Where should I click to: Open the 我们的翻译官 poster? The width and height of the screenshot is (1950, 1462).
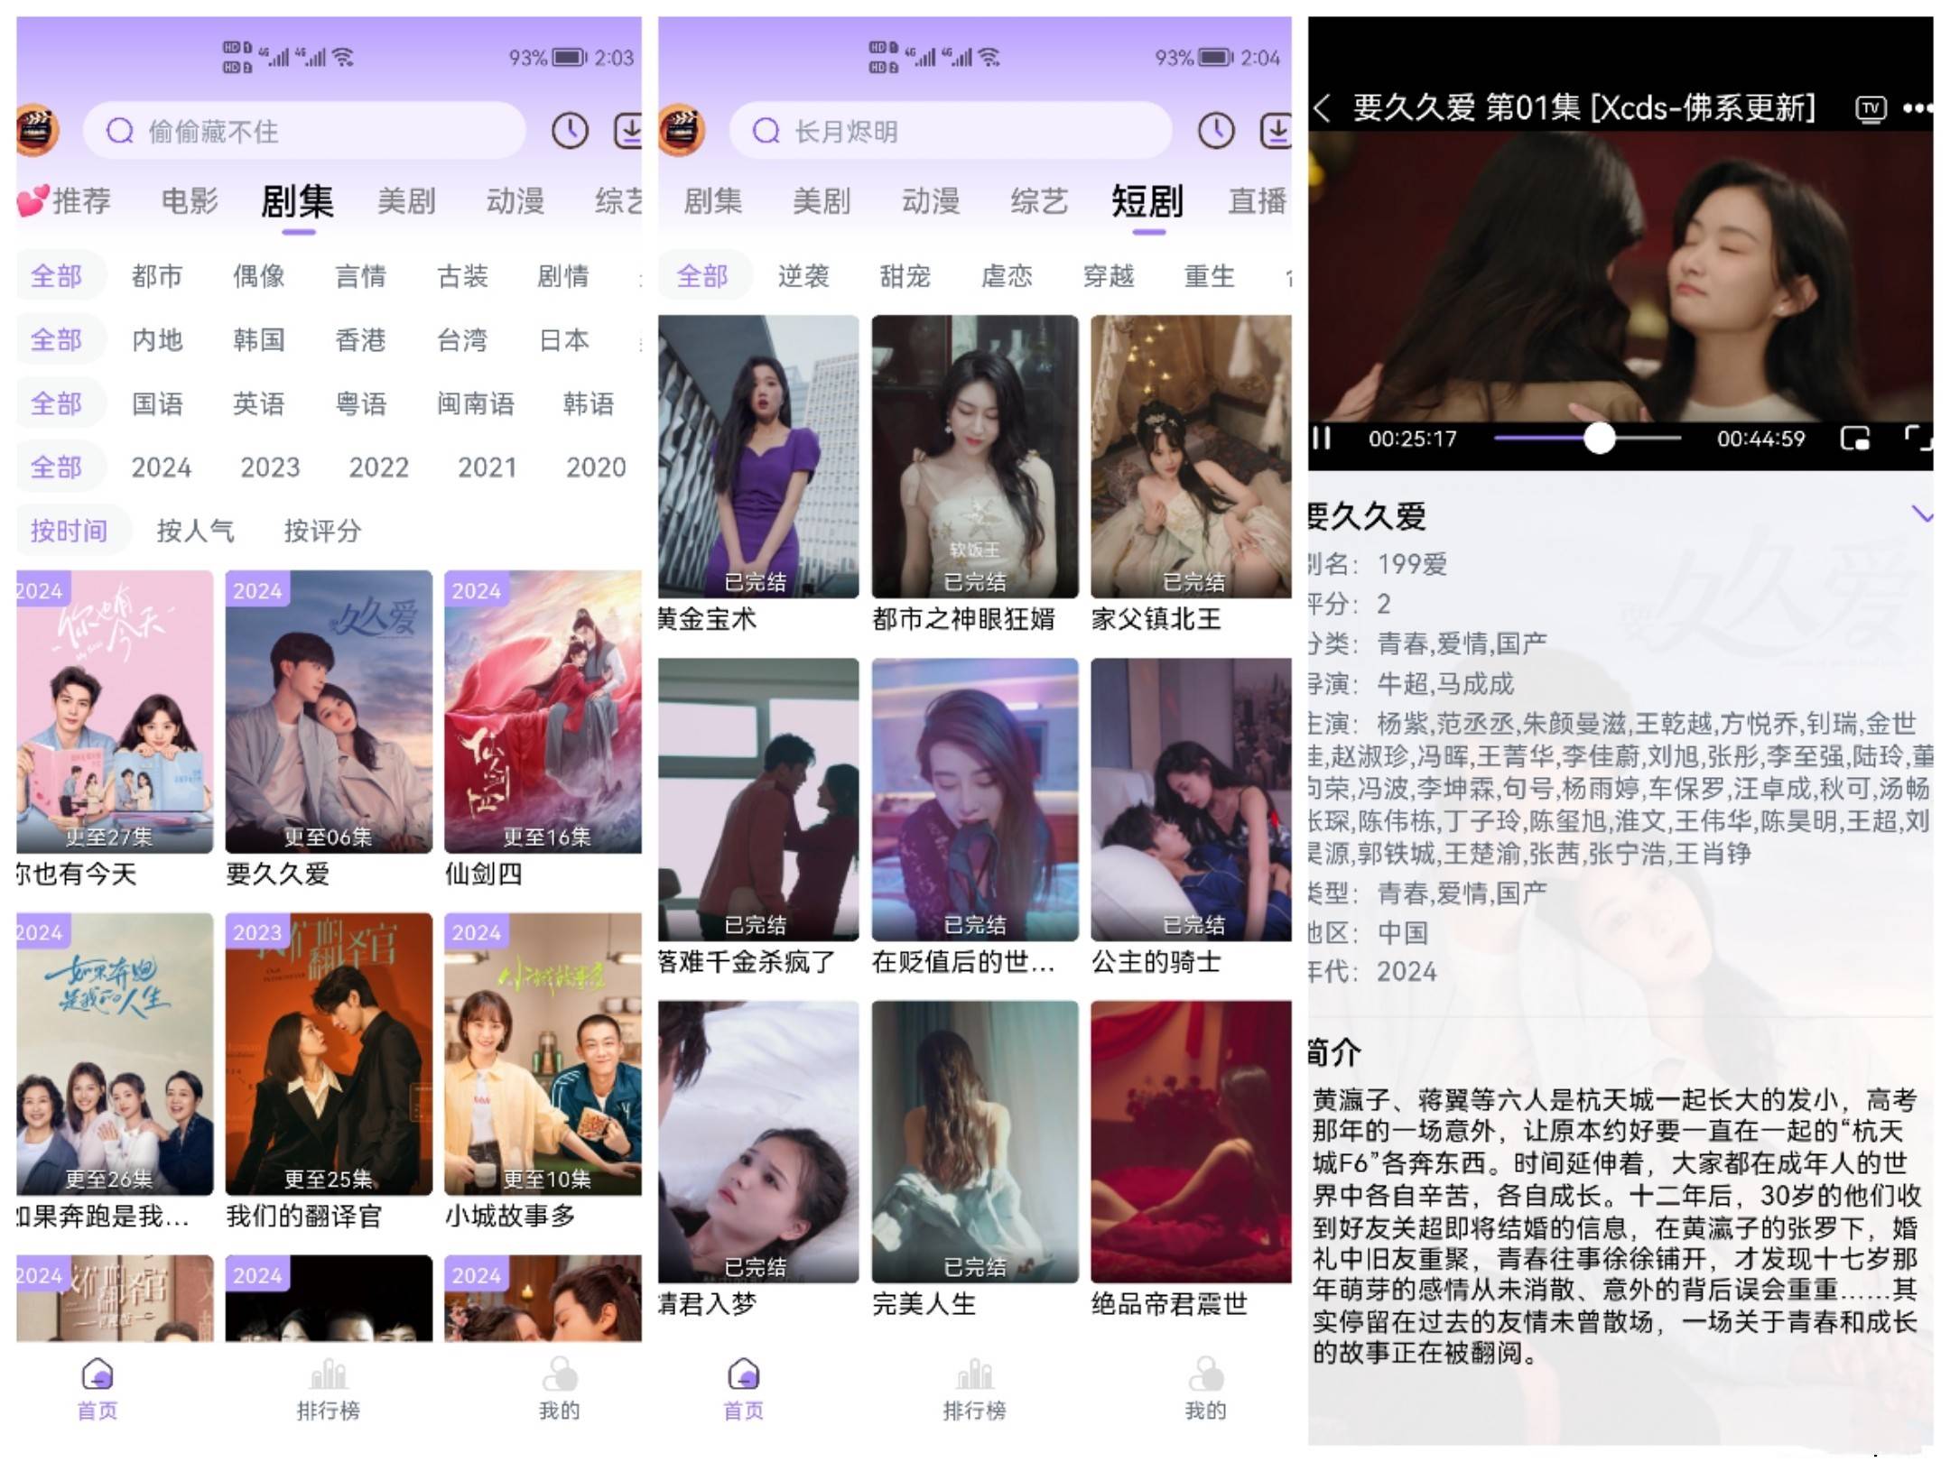click(329, 1054)
